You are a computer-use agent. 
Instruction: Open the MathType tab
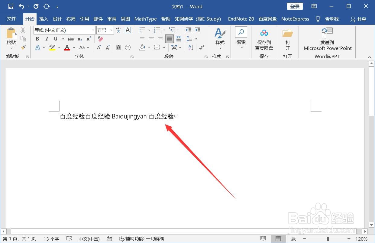[x=146, y=19]
